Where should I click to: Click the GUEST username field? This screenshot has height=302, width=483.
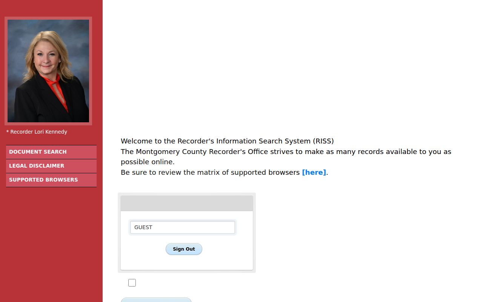[183, 227]
